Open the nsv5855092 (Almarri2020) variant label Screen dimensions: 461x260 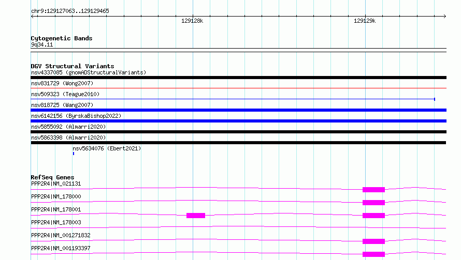pyautogui.click(x=68, y=127)
